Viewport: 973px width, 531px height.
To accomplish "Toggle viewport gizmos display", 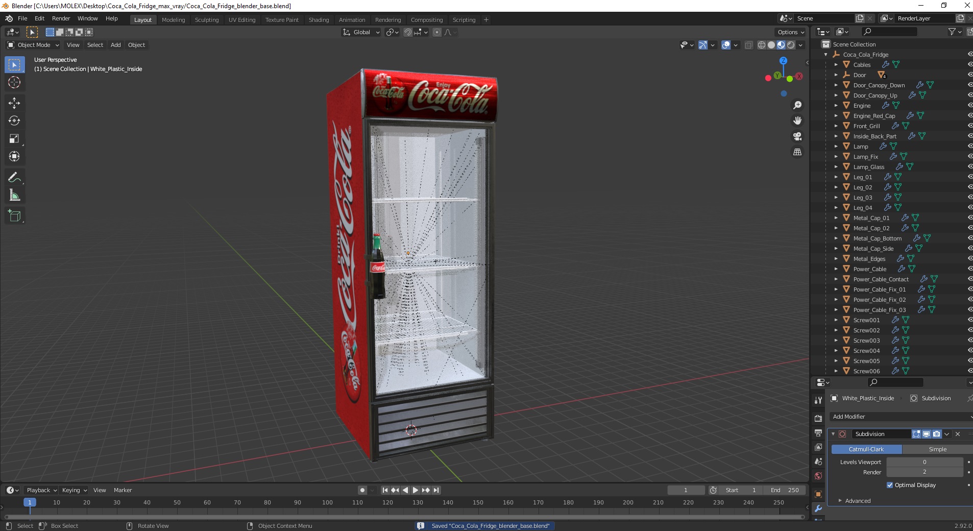I will (703, 45).
